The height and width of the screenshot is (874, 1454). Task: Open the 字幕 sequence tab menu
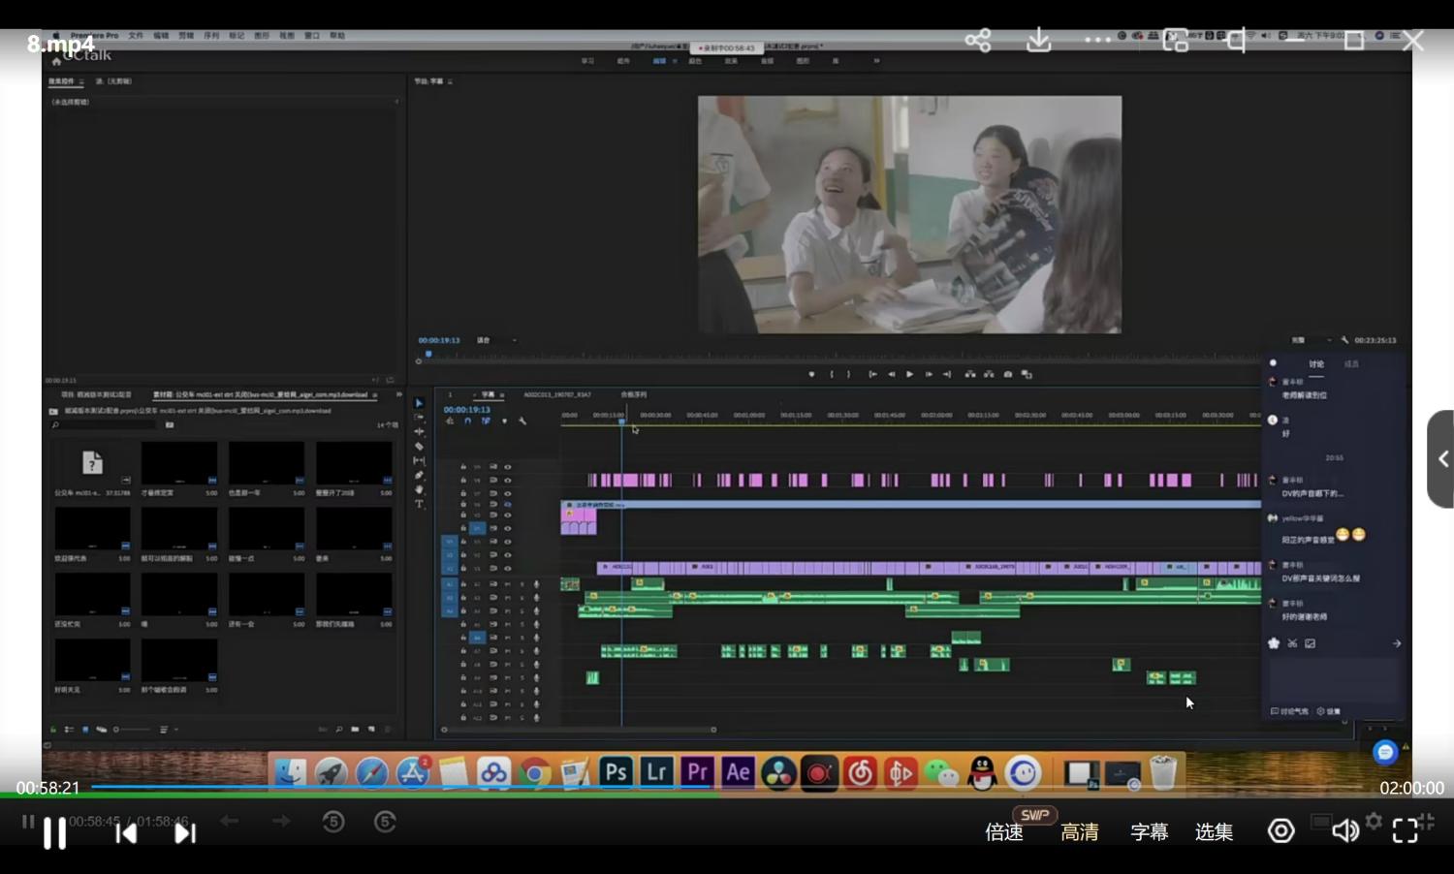point(502,394)
